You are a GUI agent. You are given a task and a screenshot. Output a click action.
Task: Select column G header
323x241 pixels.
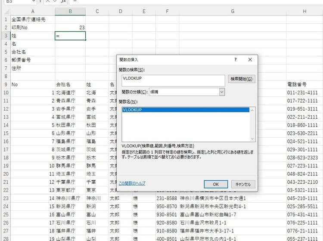point(233,11)
